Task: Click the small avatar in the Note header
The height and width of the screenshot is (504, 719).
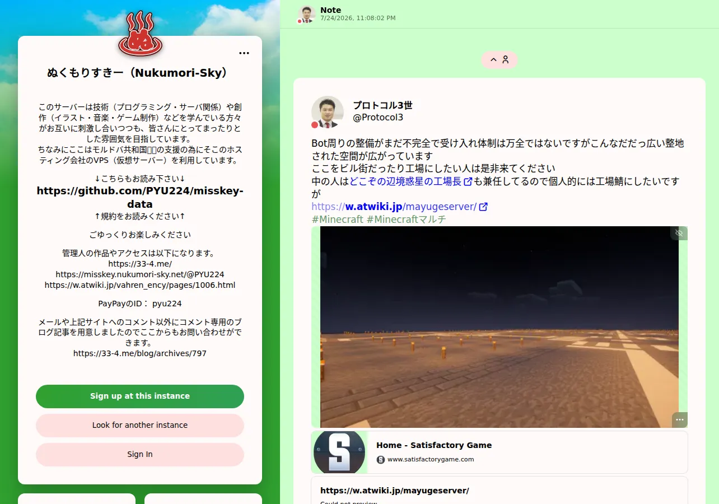Action: pos(307,14)
